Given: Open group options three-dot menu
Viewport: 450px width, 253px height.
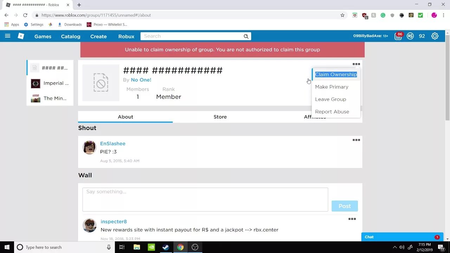Looking at the screenshot, I should coord(356,64).
